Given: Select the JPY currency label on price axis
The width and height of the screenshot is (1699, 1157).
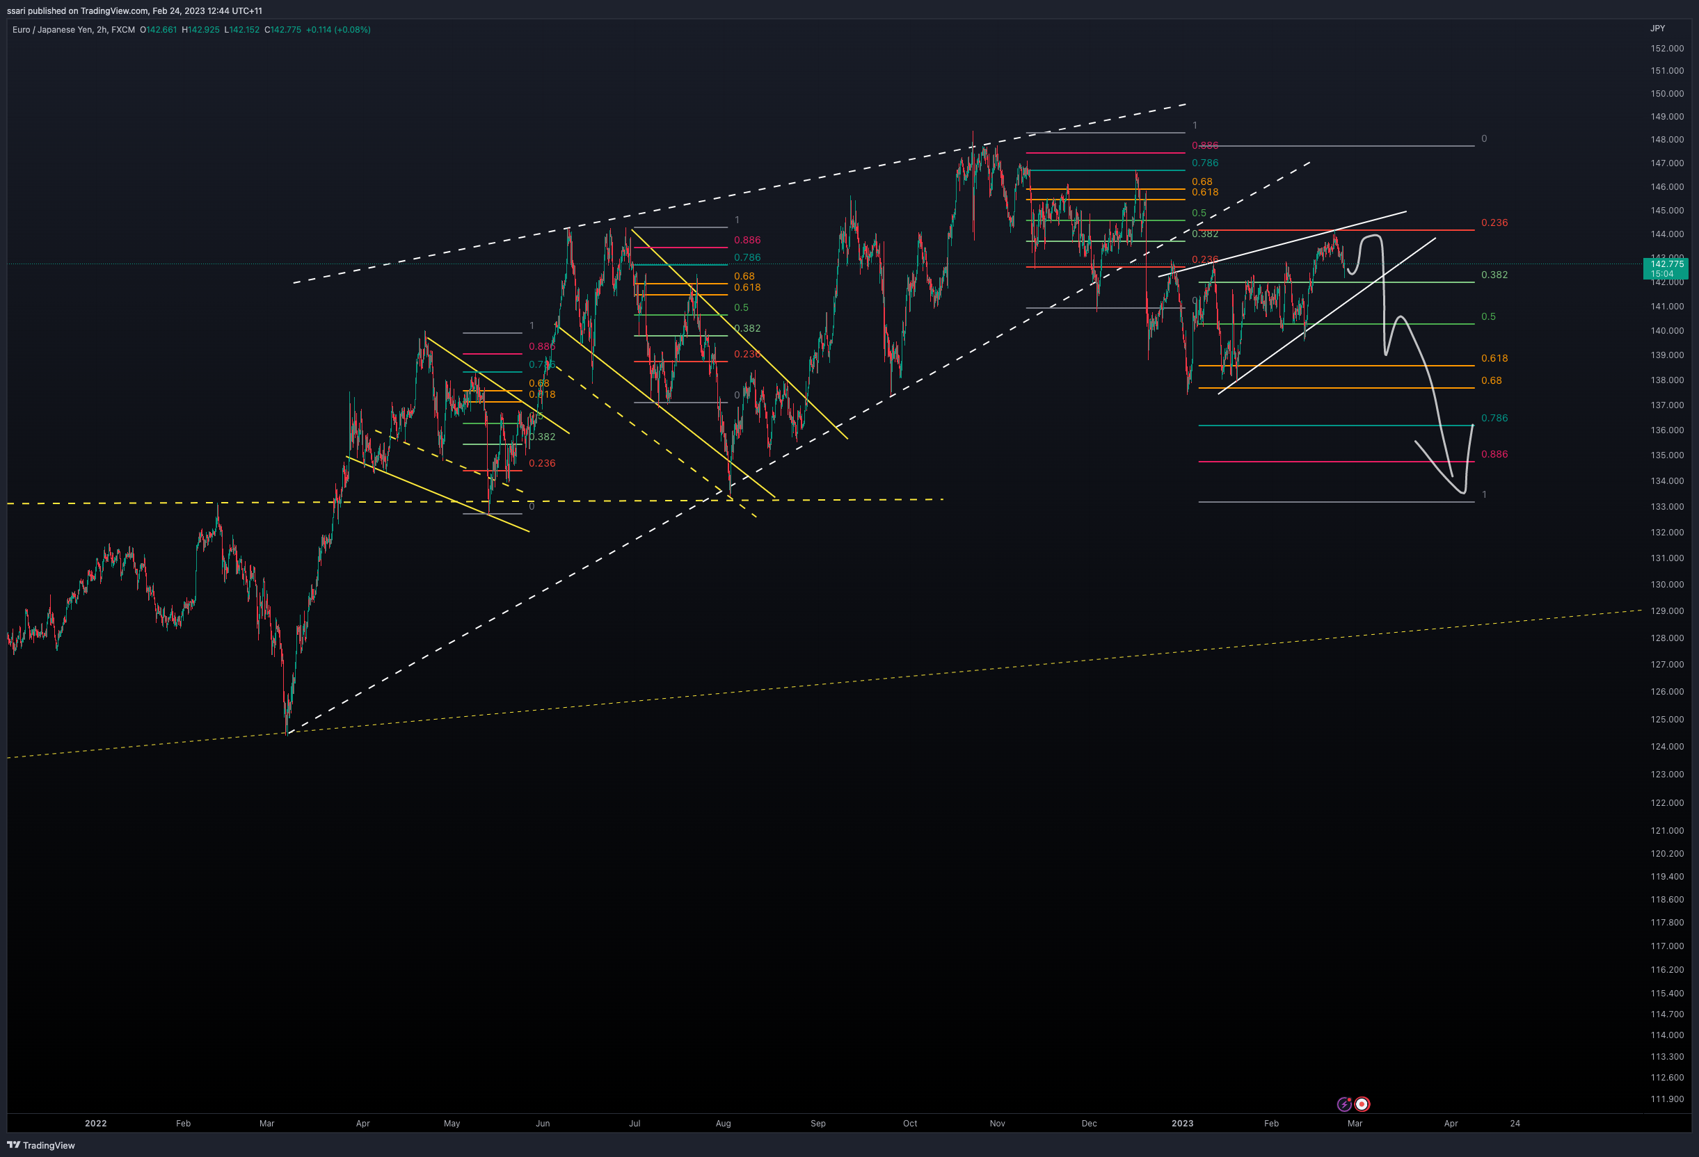Looking at the screenshot, I should [1657, 29].
